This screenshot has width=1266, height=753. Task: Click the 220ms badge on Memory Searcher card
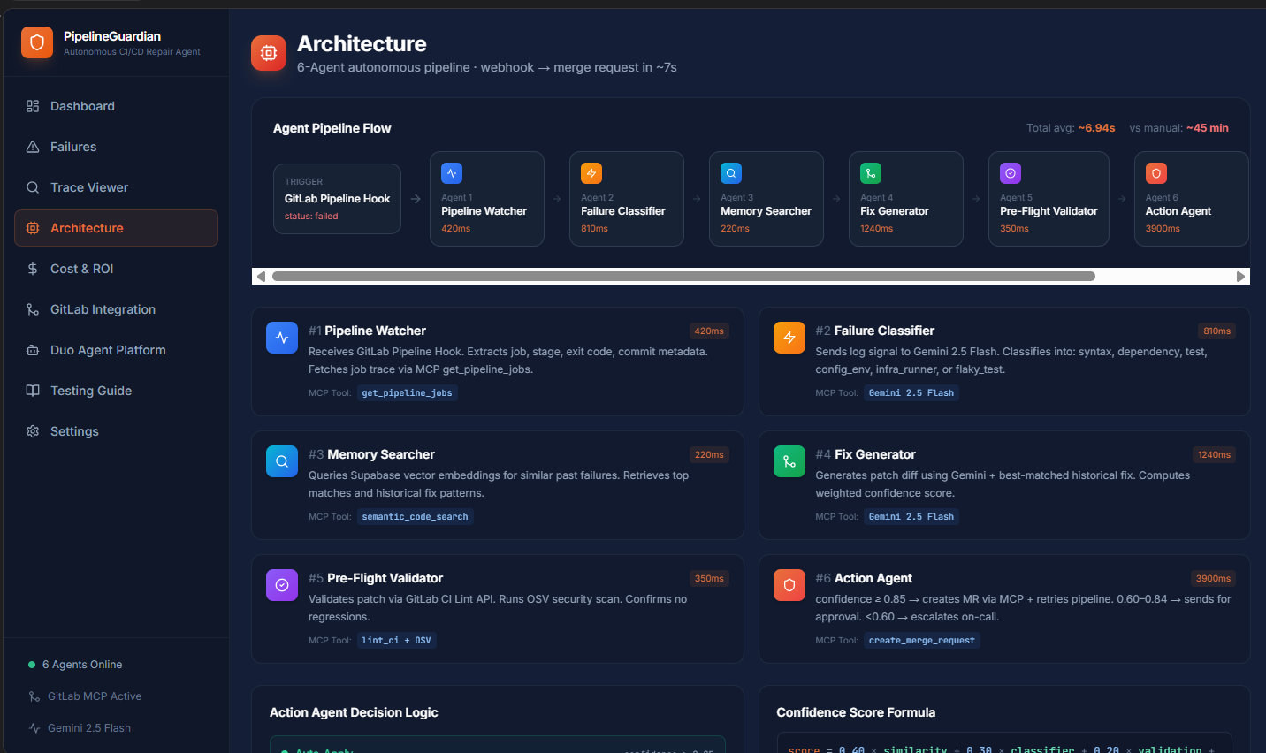(x=709, y=455)
